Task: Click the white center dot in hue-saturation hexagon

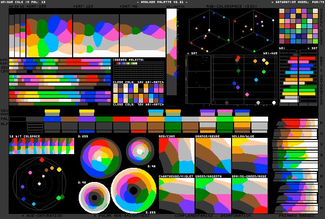Action: point(40,184)
